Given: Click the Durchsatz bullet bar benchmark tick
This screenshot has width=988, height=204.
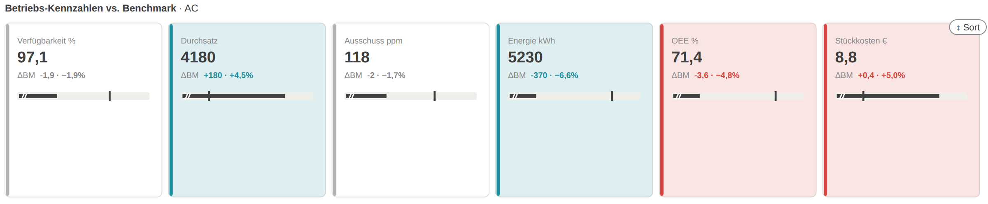Looking at the screenshot, I should [x=209, y=96].
